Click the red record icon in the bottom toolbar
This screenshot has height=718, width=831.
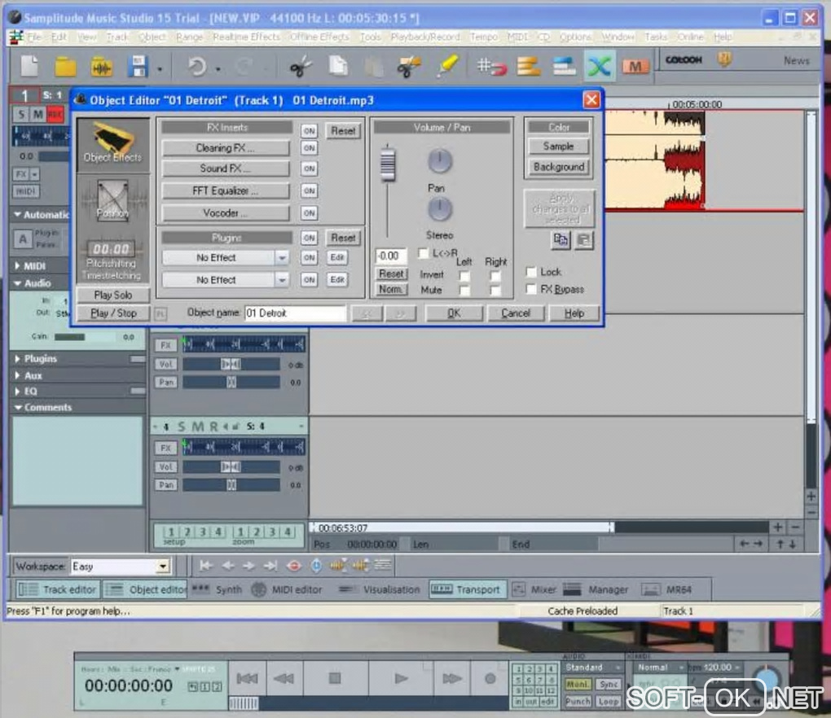coord(293,566)
